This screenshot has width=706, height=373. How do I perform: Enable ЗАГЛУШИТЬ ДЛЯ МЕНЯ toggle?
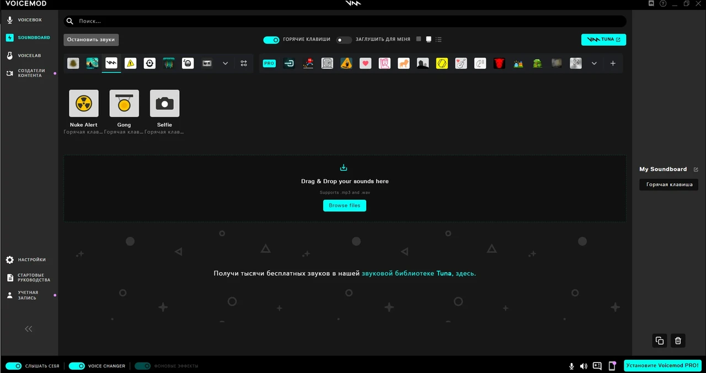point(344,39)
